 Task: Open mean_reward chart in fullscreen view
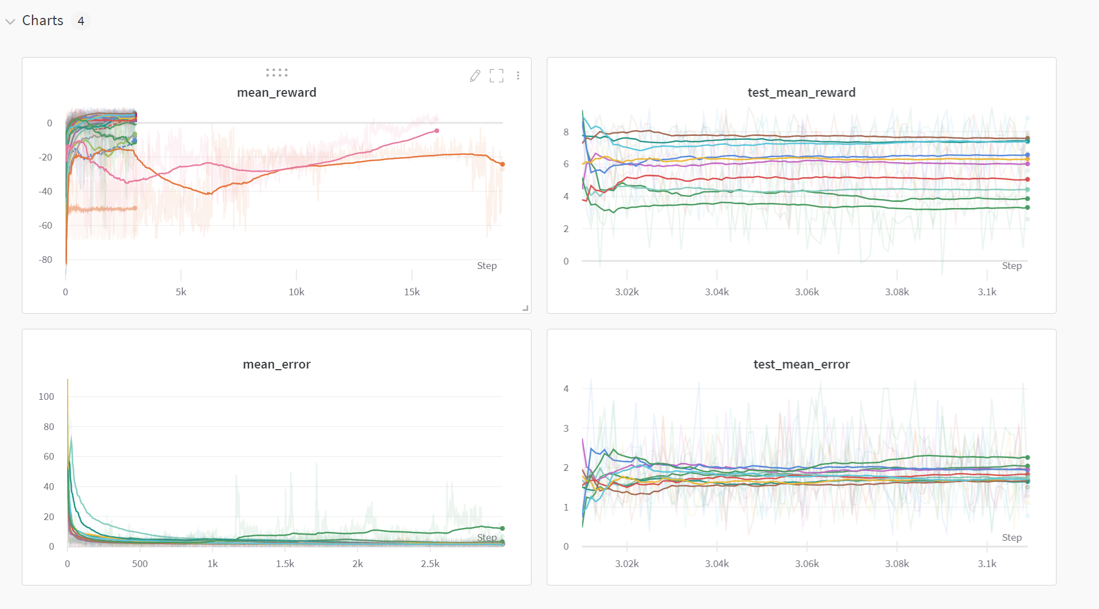pyautogui.click(x=496, y=76)
